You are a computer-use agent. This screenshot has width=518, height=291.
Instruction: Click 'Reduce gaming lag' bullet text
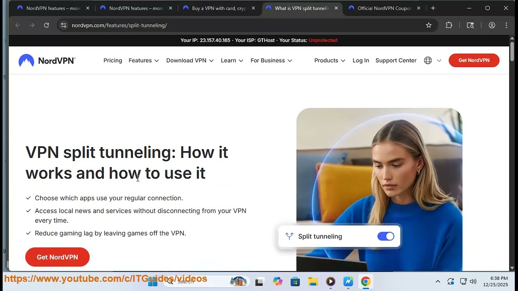pos(110,233)
